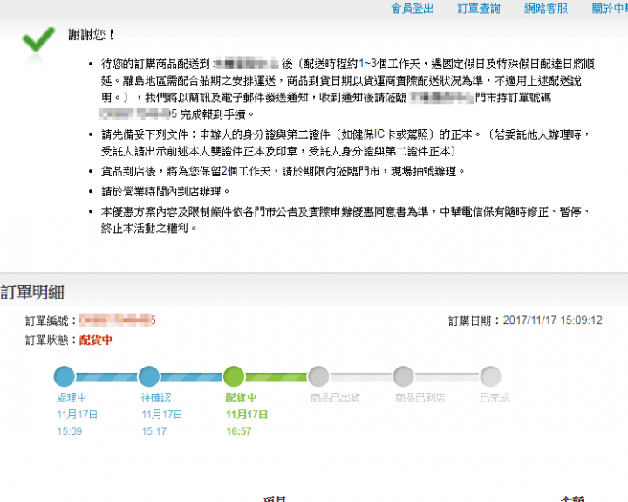Click the blurred 訂單編號 order number value
This screenshot has height=502, width=628.
[118, 320]
